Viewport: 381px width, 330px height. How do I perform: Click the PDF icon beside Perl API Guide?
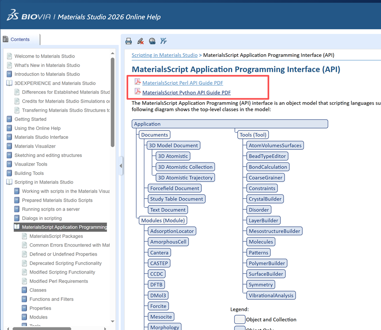138,82
